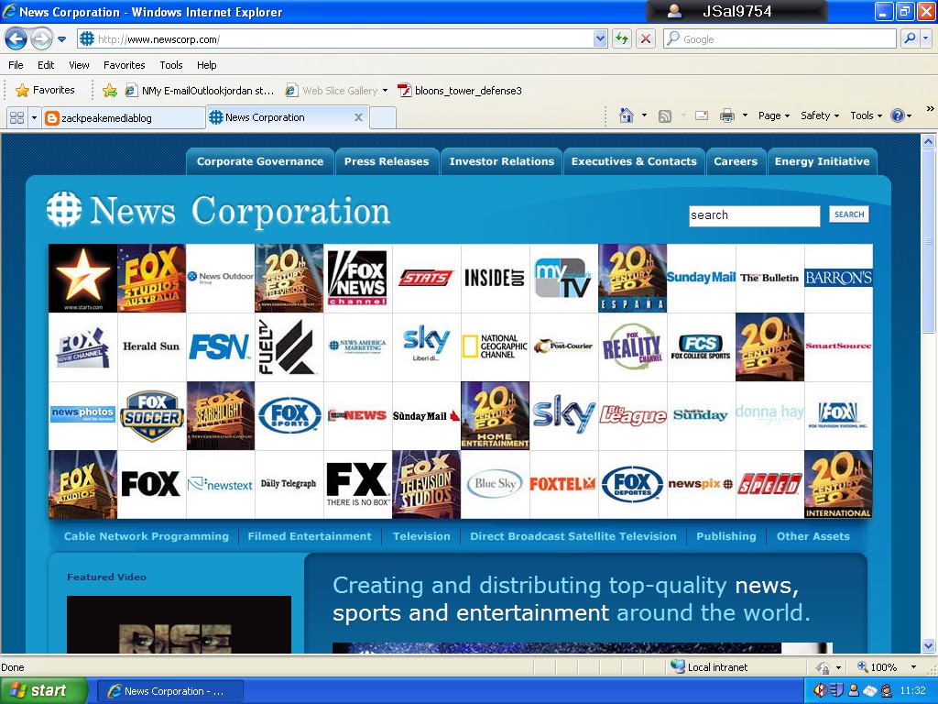Viewport: 938px width, 704px height.
Task: Click the Favorites star button
Action: pos(46,91)
